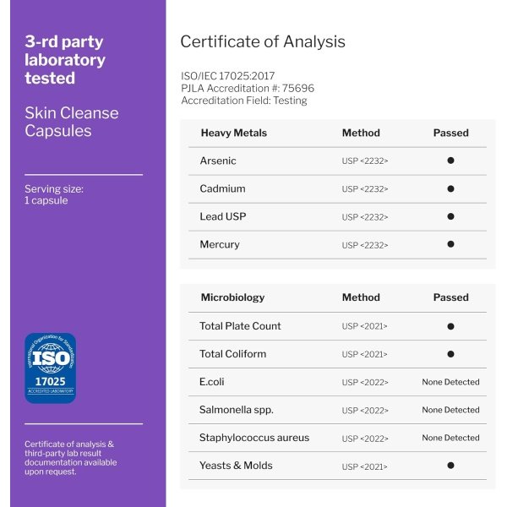
Task: Select the 3-rd party laboratory tested heading
Action: point(65,60)
